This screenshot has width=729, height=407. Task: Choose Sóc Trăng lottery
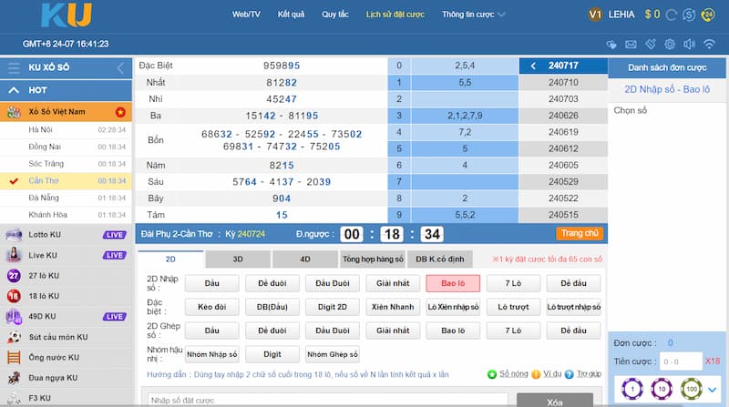[x=66, y=164]
